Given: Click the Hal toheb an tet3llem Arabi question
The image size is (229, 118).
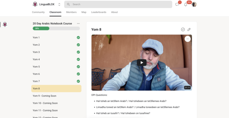Looking at the screenshot, I should pos(131,101).
